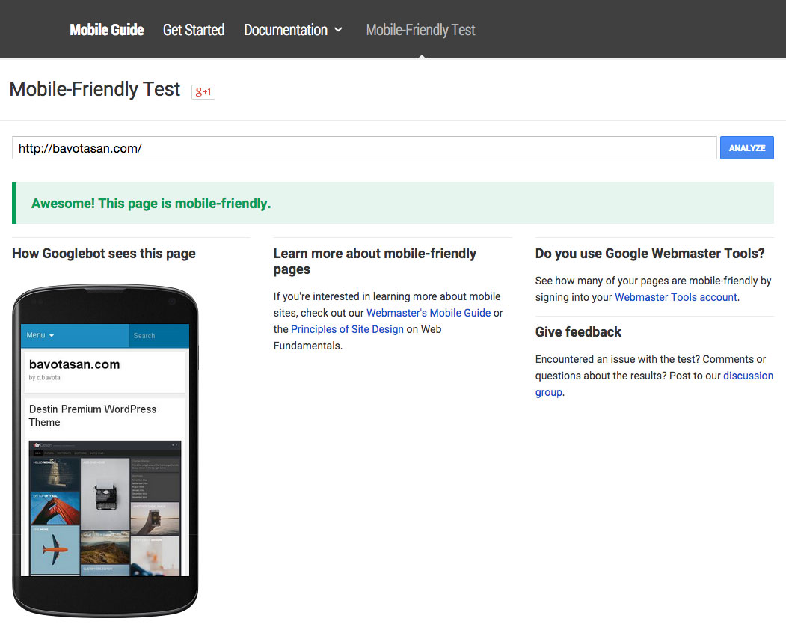Open the Mobile Guide nav item
Screen dimensions: 786x633
107,30
